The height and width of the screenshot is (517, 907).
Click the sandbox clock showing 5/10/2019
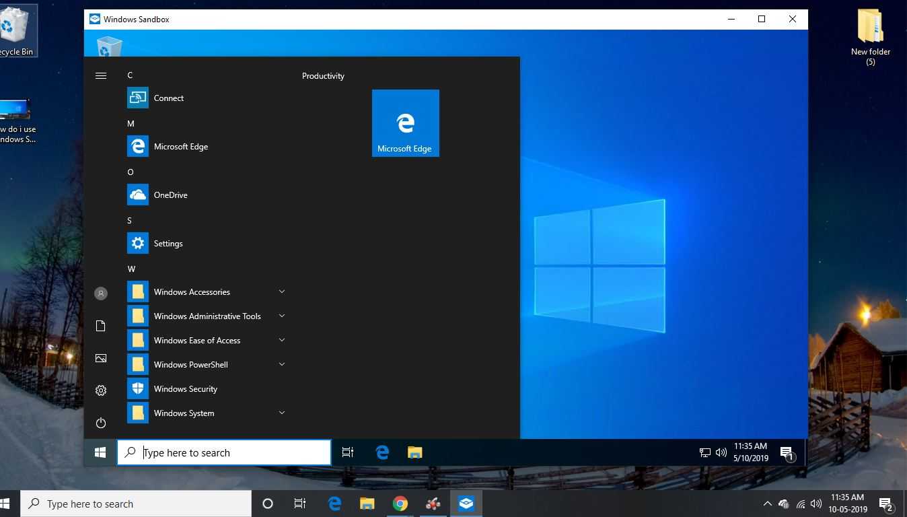point(750,452)
